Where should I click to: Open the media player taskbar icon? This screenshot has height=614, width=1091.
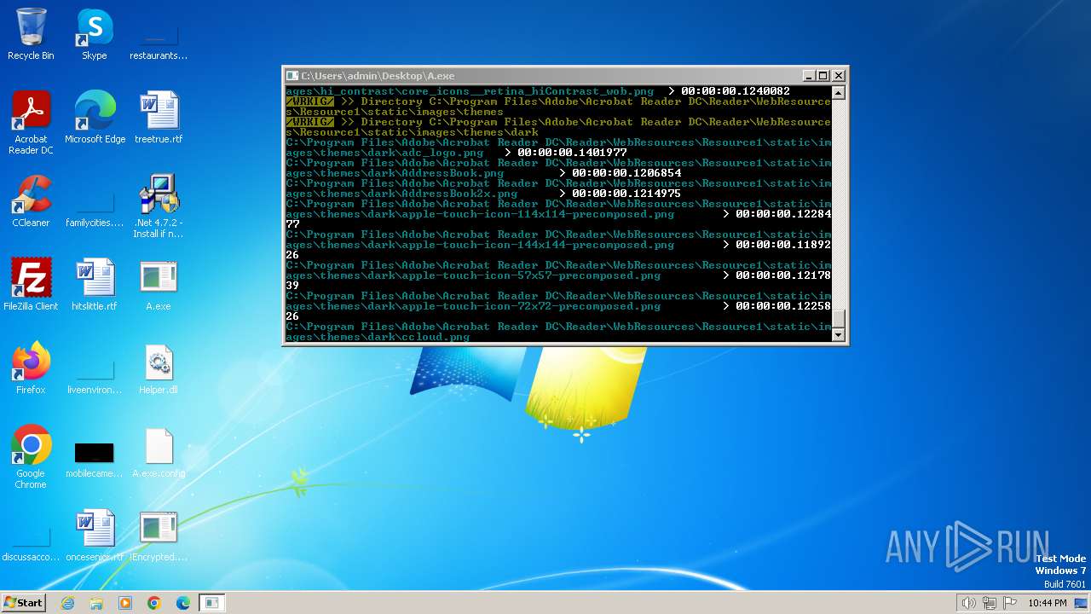pyautogui.click(x=125, y=603)
